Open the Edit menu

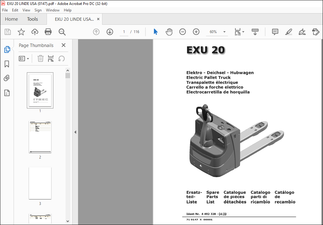click(15, 10)
